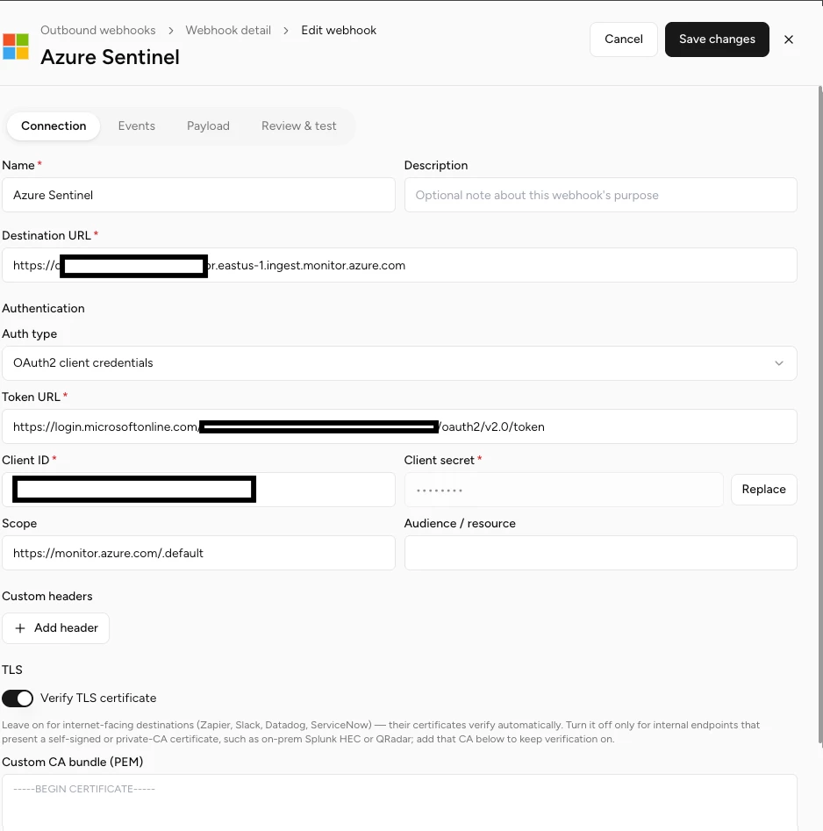Image resolution: width=823 pixels, height=831 pixels.
Task: Click the Azure Sentinel page heading
Action: click(111, 57)
